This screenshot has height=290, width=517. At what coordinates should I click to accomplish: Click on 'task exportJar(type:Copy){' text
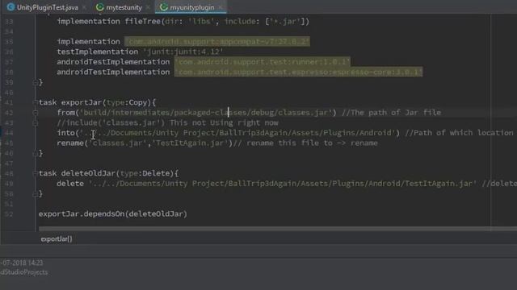(x=97, y=102)
